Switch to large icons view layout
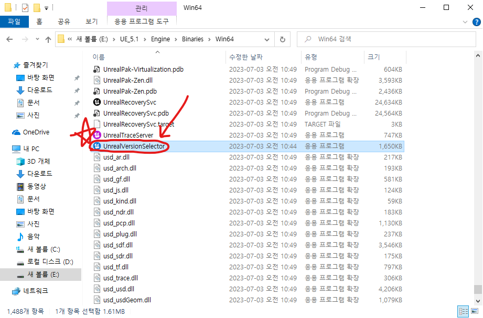The height and width of the screenshot is (318, 483). (475, 311)
